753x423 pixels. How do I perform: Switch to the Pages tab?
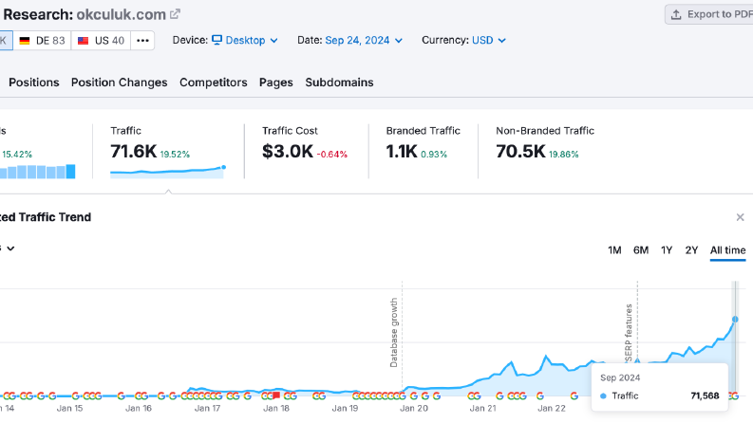click(x=276, y=83)
